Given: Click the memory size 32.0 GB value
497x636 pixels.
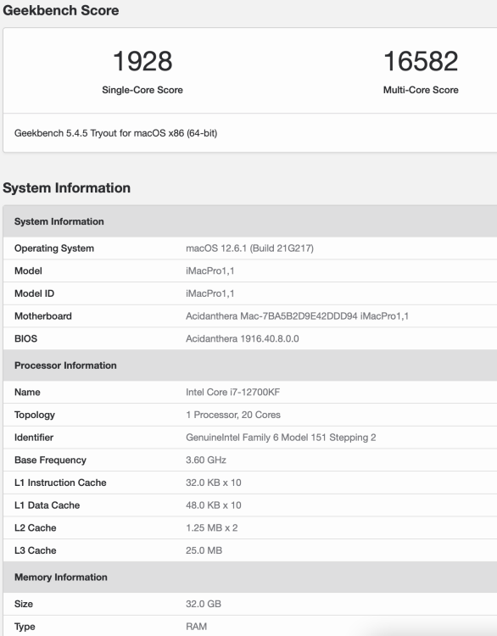Looking at the screenshot, I should [204, 604].
